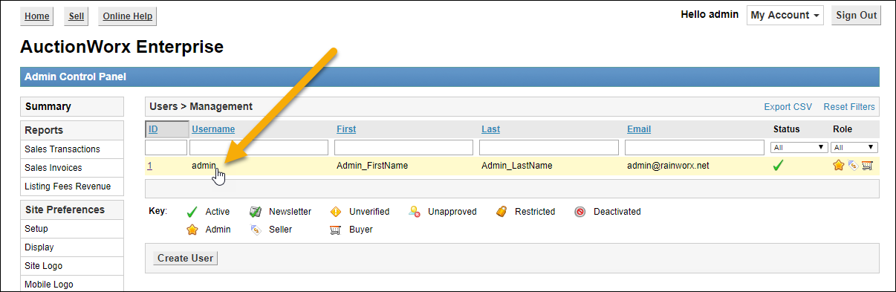Open the Role filter dropdown
This screenshot has height=292, width=896.
coord(854,147)
